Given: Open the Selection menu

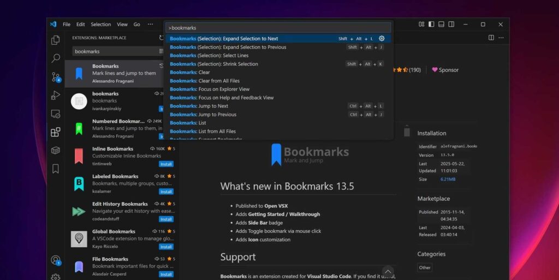Looking at the screenshot, I should 100,24.
